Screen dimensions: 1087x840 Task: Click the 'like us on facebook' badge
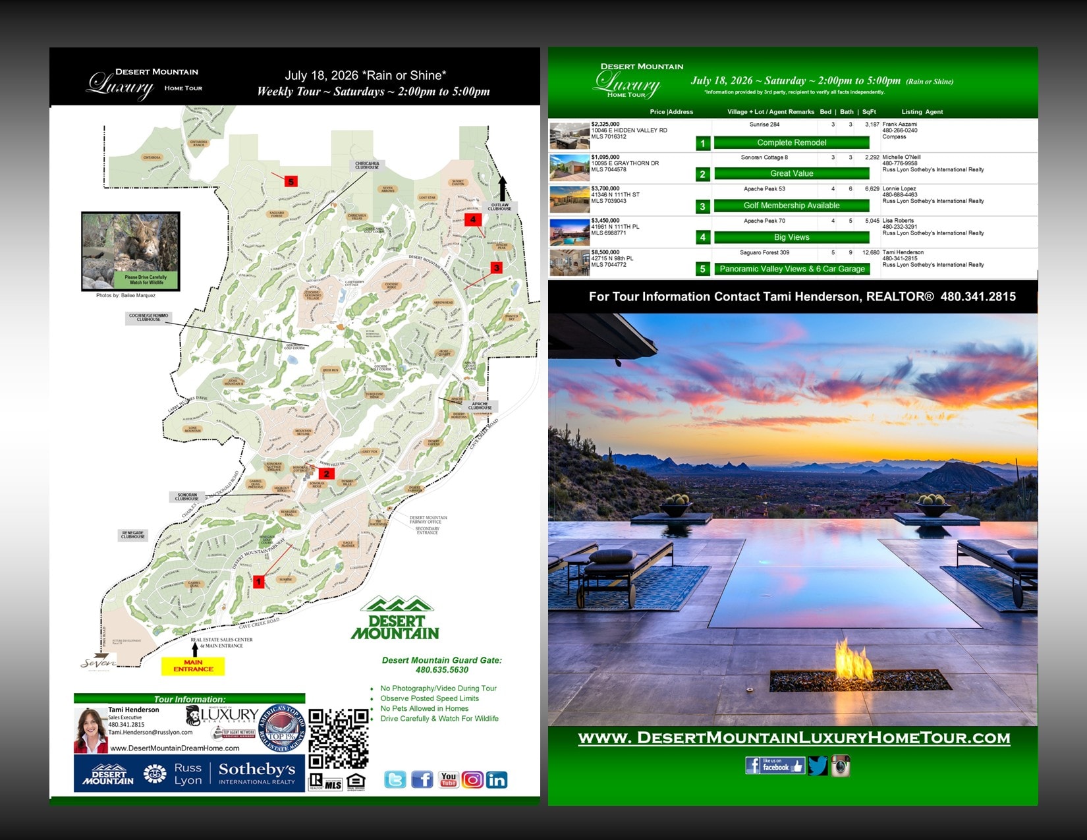coord(775,766)
